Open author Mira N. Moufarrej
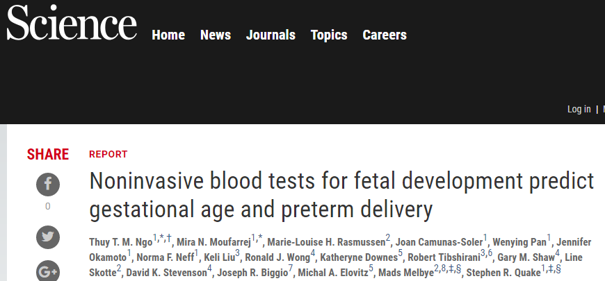The width and height of the screenshot is (605, 281). (x=213, y=242)
